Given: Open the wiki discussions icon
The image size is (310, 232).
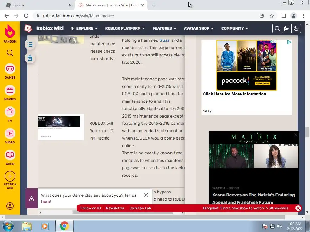Looking at the screenshot, I should [x=287, y=28].
